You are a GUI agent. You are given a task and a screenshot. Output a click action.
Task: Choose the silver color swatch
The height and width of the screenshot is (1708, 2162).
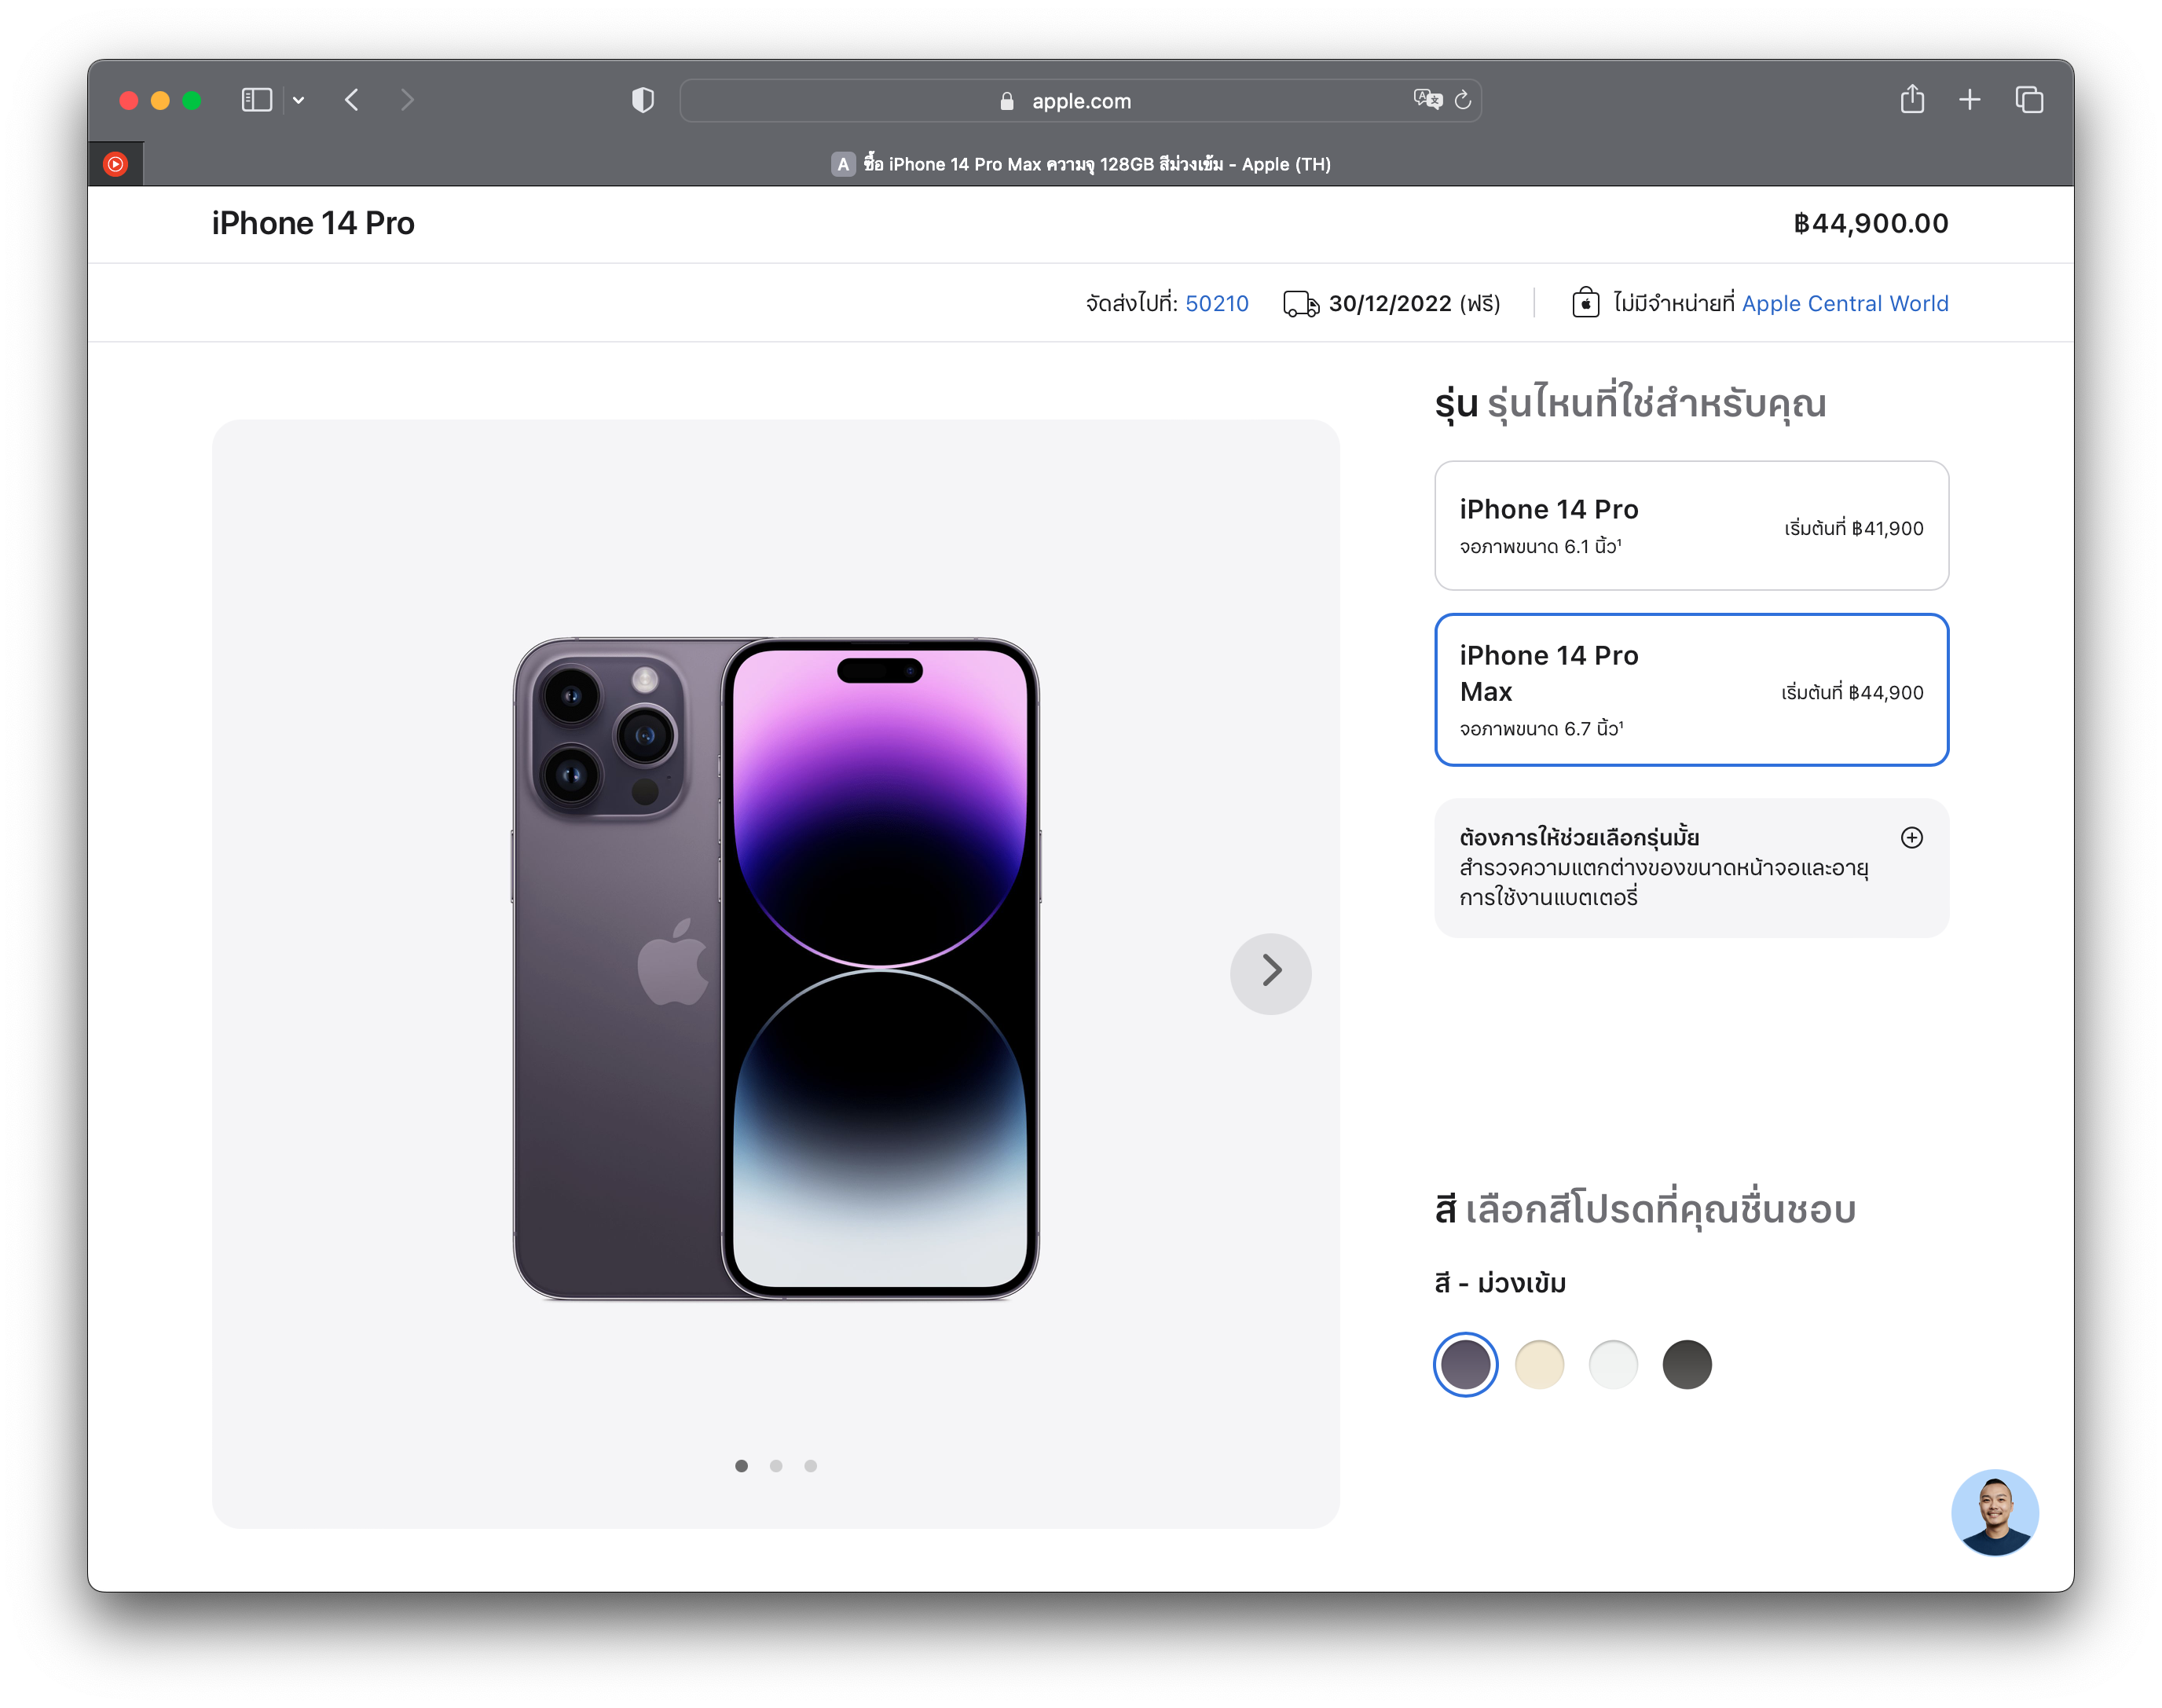(x=1613, y=1364)
